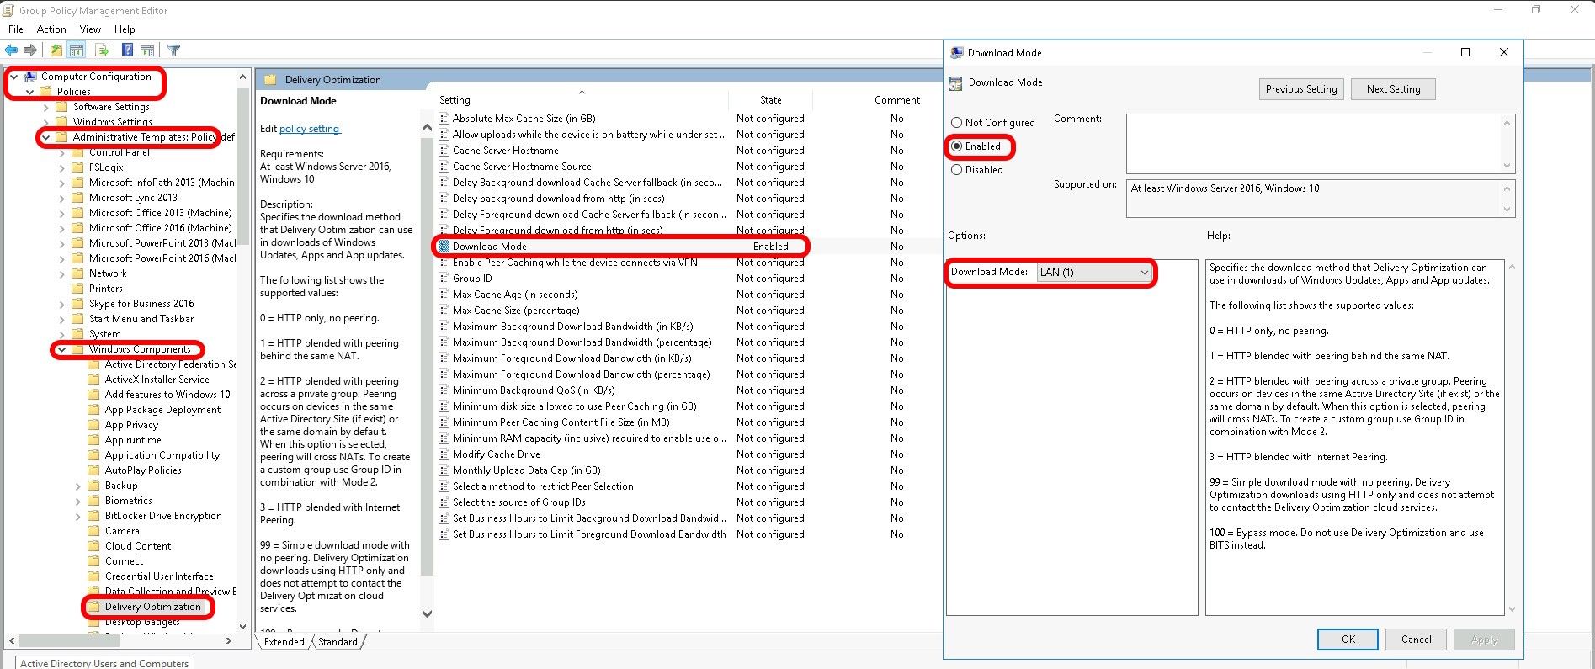Click the Filter funnel icon

[x=173, y=50]
